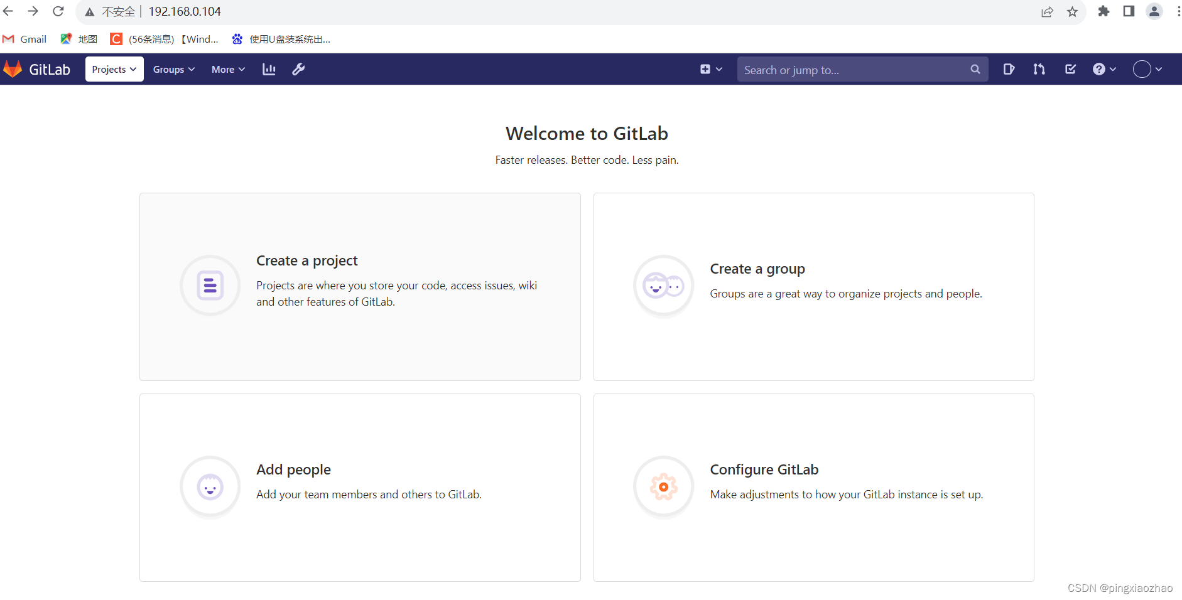
Task: Open the Configure GitLab card
Action: (814, 488)
